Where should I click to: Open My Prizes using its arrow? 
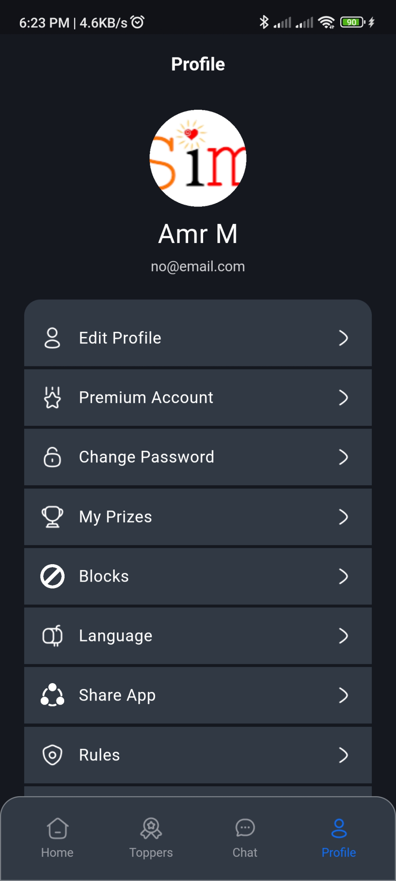(x=343, y=517)
